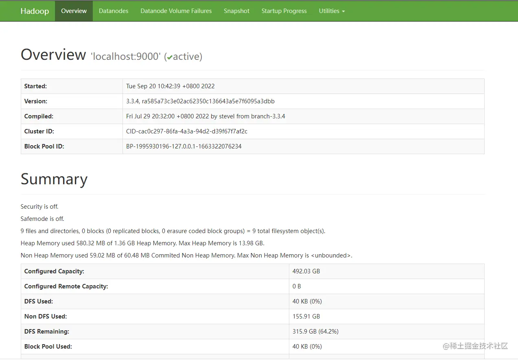Click the '492.03 GB' capacity value
518x360 pixels.
pos(306,271)
